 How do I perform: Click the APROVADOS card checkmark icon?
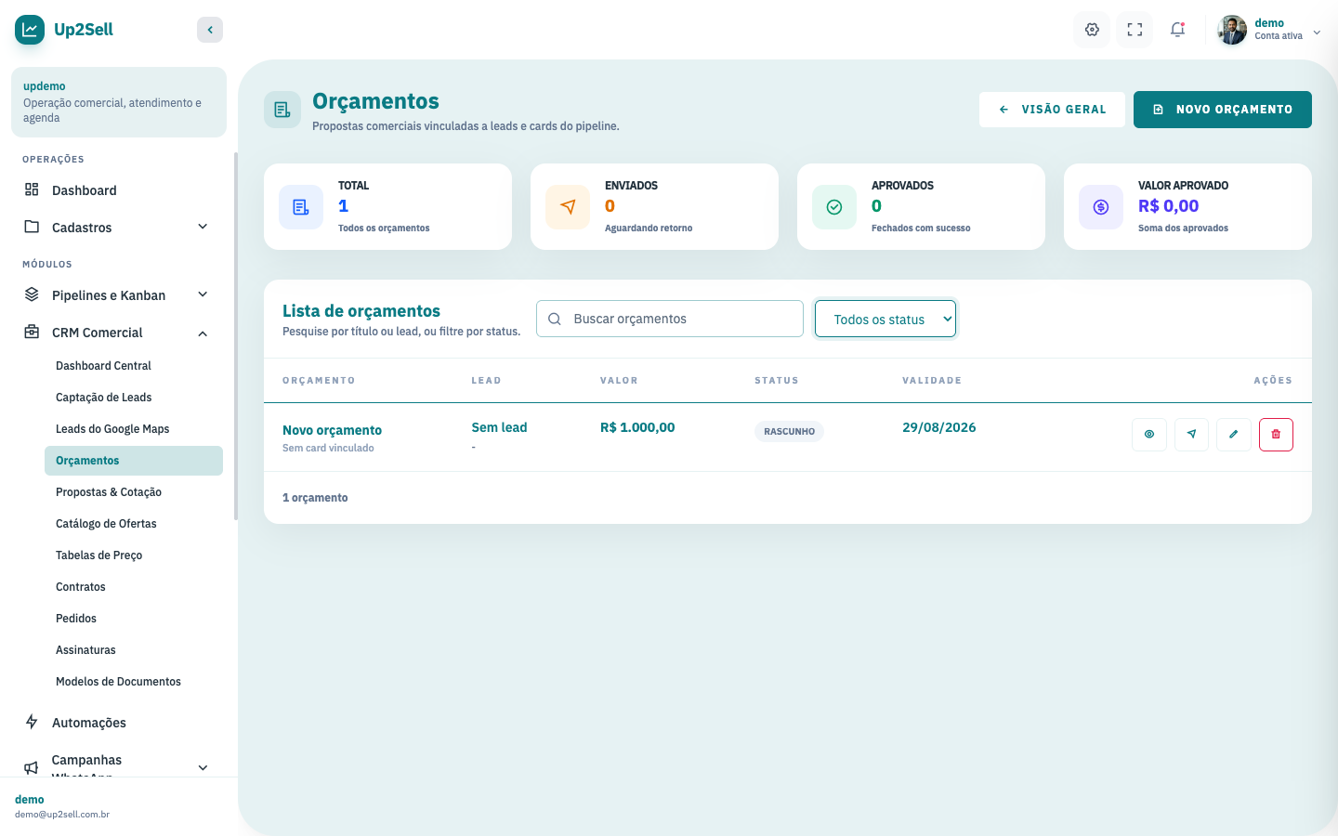(x=834, y=206)
